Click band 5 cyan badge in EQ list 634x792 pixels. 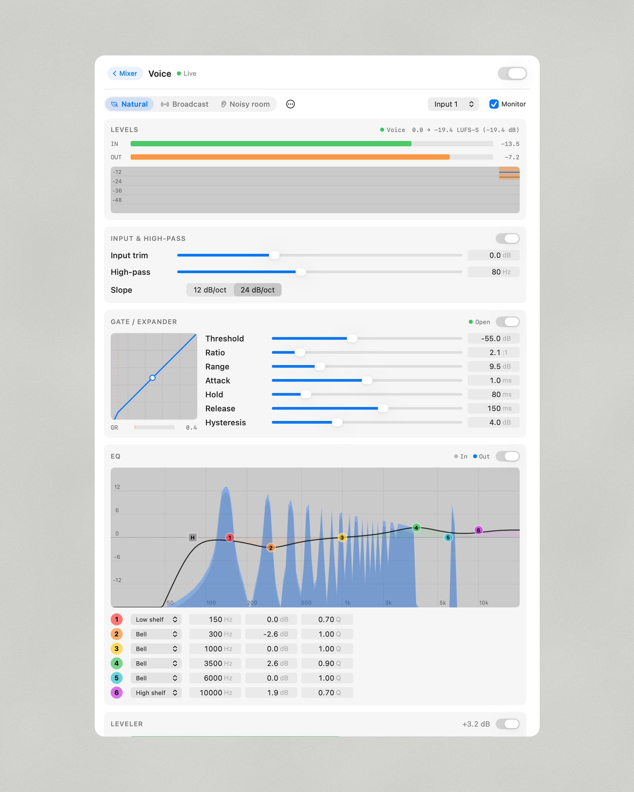(x=116, y=678)
